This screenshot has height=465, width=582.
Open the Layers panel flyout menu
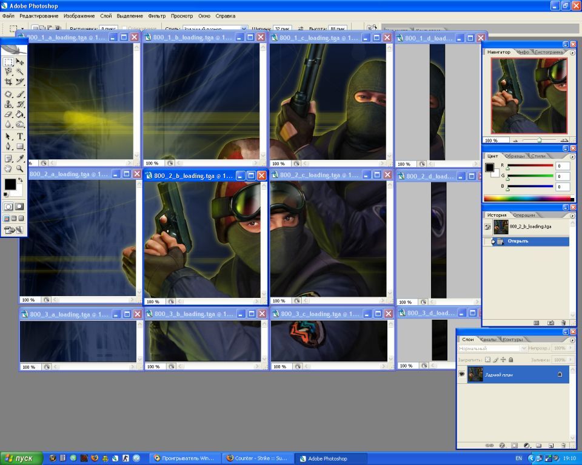(572, 340)
